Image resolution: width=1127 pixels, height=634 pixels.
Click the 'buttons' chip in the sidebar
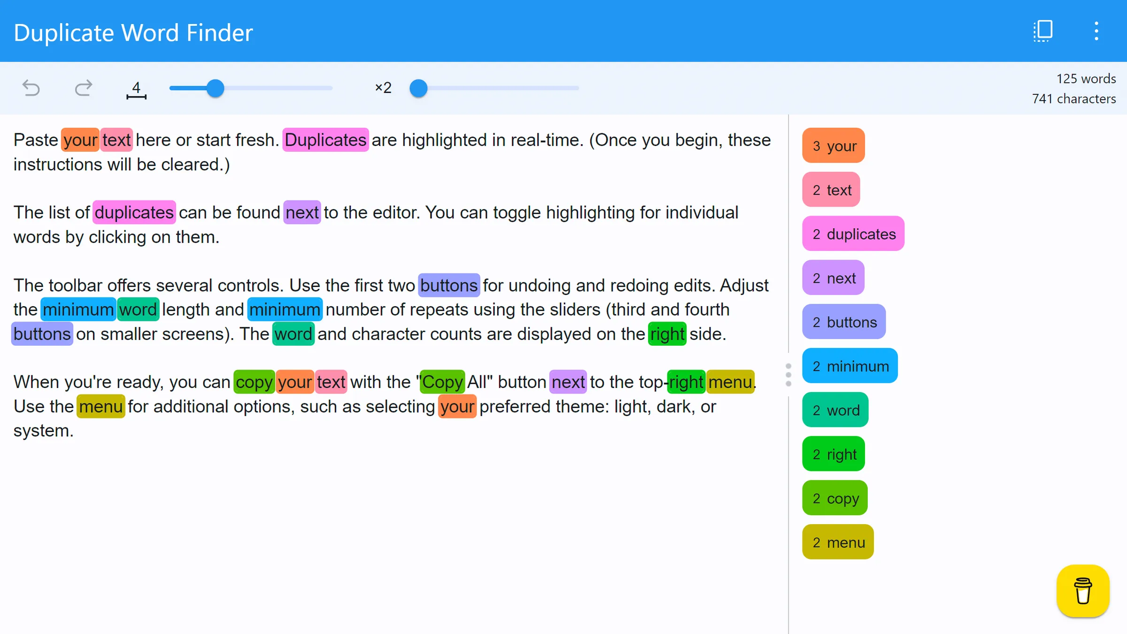844,322
